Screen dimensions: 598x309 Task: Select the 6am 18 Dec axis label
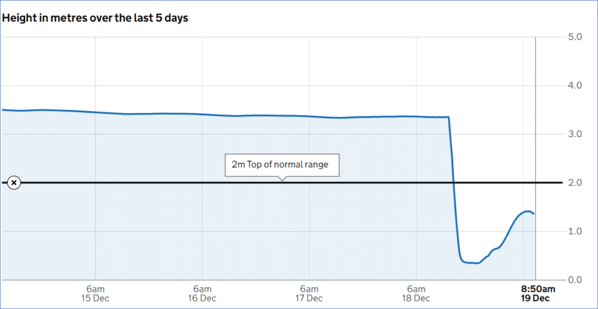[x=416, y=293]
